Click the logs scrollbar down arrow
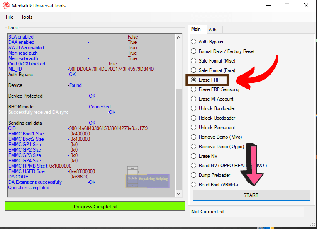 pos(178,194)
